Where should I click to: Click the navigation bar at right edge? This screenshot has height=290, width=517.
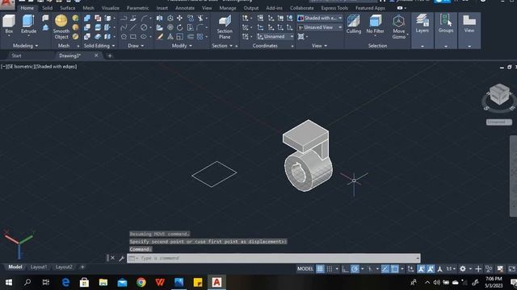click(514, 176)
